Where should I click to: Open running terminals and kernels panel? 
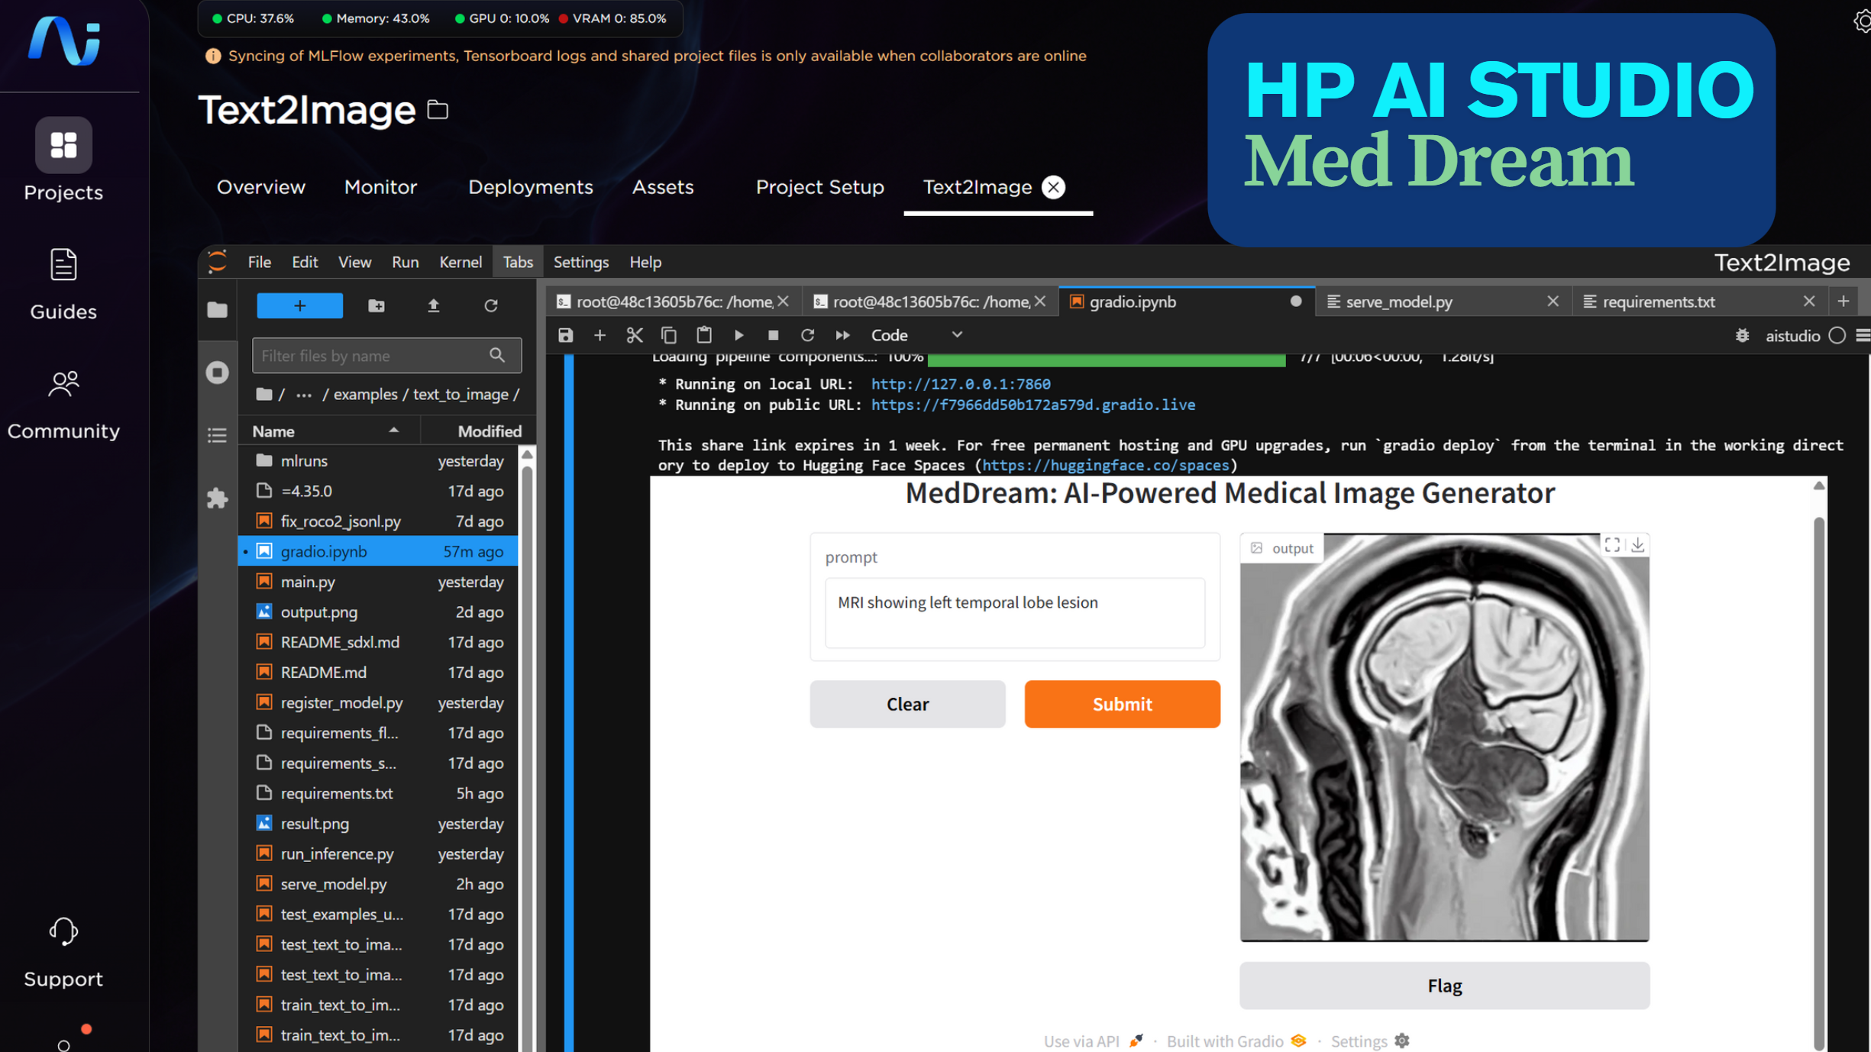217,373
